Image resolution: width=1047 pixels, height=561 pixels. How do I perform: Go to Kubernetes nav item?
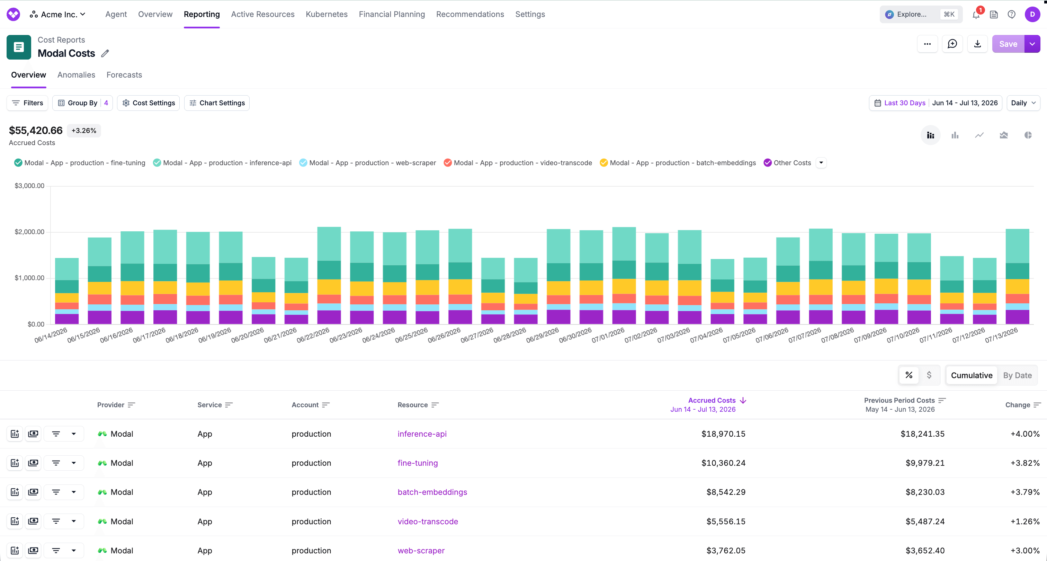coord(326,14)
